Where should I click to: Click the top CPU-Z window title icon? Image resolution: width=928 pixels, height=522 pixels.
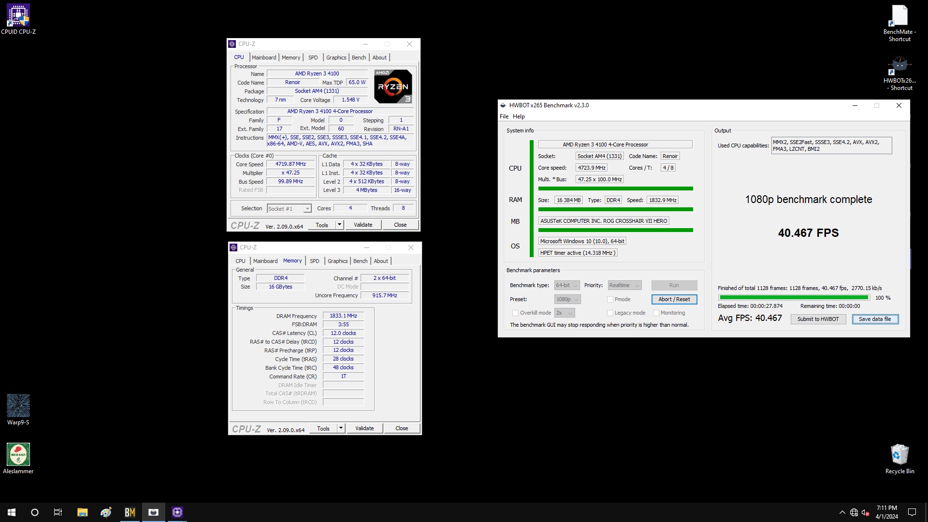pos(232,44)
